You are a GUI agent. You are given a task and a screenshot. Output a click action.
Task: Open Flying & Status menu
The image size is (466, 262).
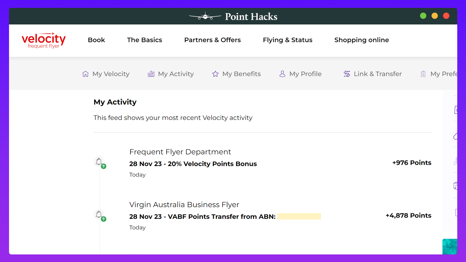[x=287, y=40]
